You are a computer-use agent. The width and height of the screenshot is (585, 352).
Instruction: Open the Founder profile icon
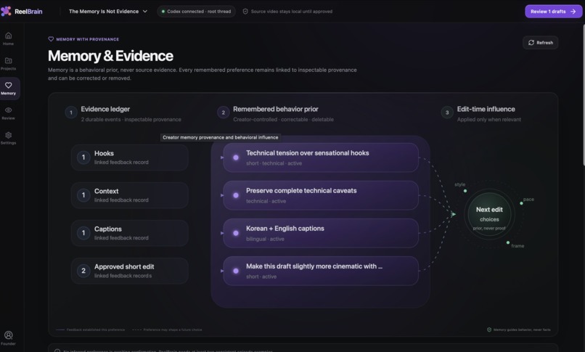[8, 335]
